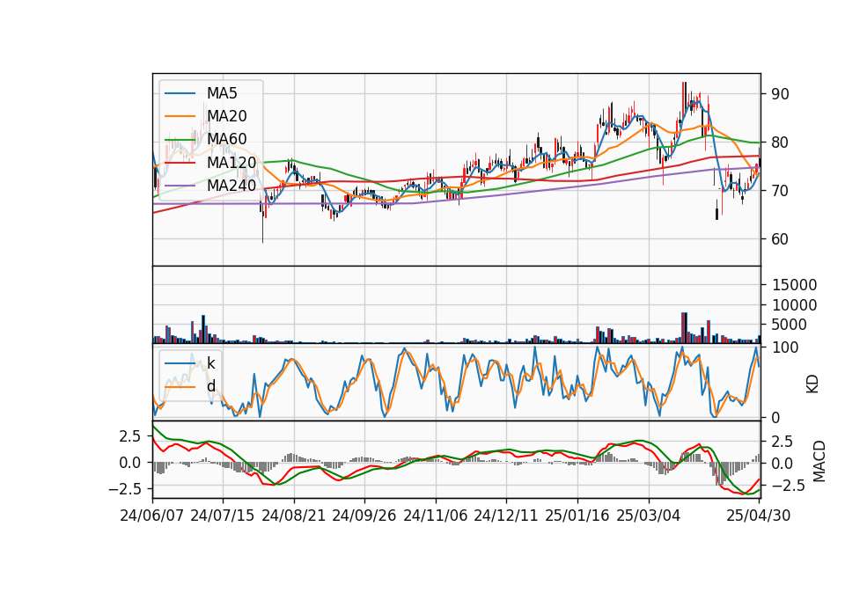Click the orange MA20 line sample in legend

(x=180, y=116)
